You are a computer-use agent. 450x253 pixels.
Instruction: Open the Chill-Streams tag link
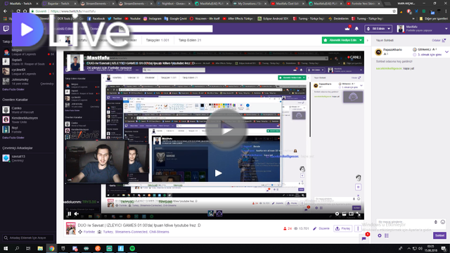(159, 232)
